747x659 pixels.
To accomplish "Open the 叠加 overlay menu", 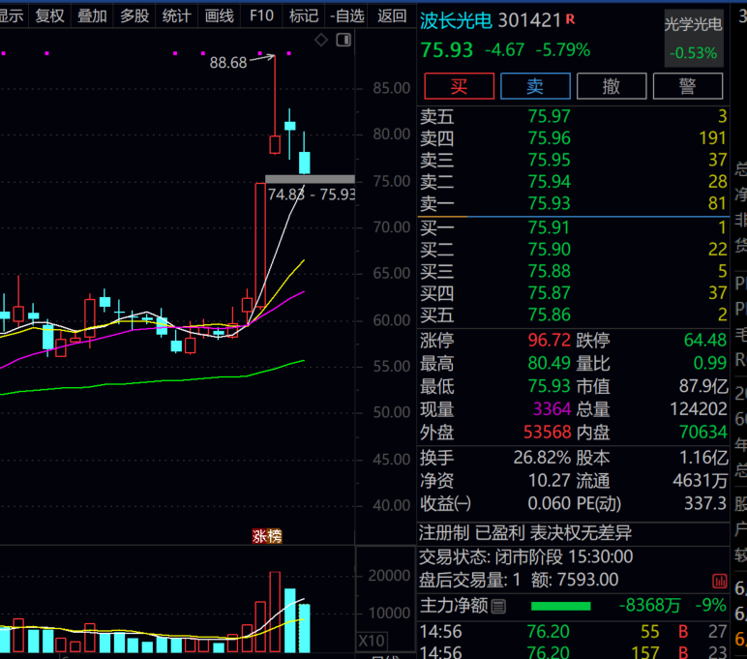I will point(92,15).
